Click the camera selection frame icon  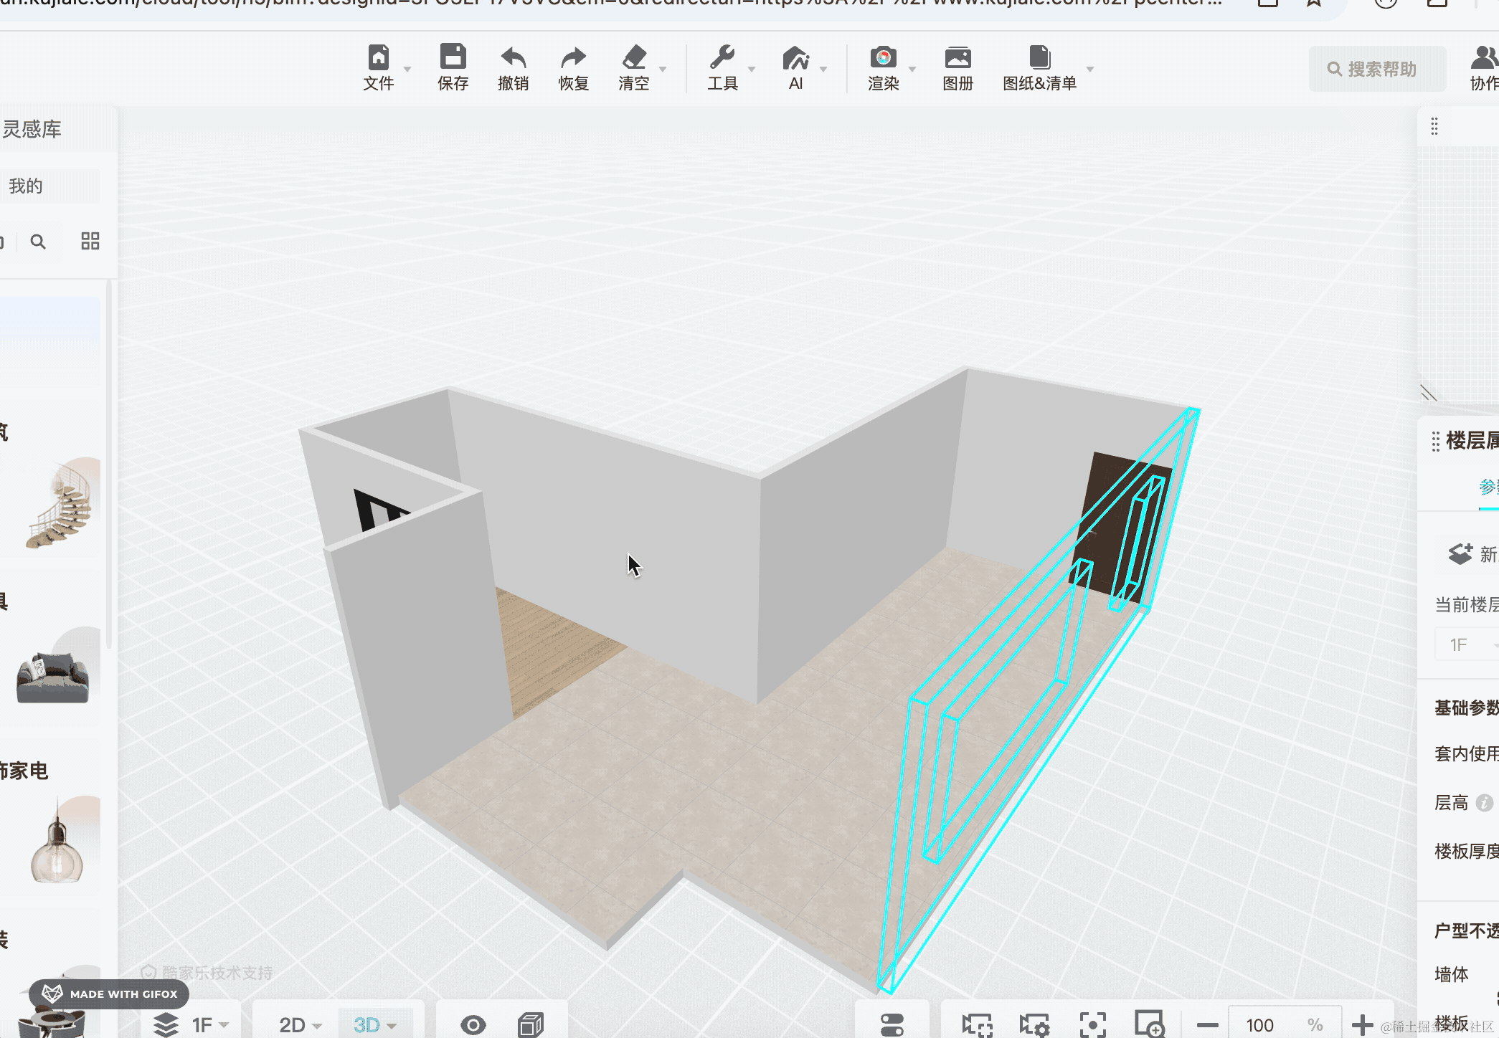tap(977, 1025)
